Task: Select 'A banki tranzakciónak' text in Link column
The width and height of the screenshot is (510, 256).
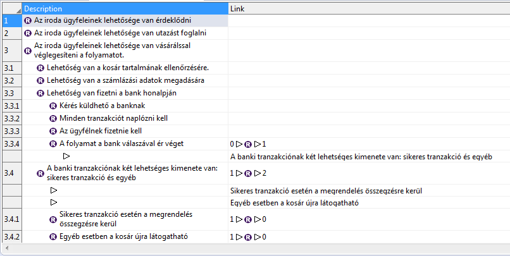Action: coord(361,157)
